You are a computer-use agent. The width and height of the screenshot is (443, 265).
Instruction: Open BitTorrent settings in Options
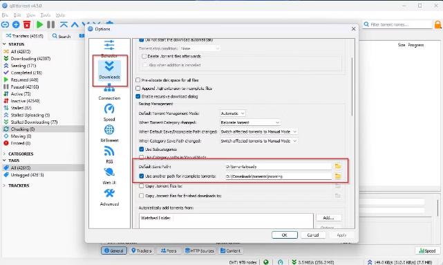click(109, 134)
